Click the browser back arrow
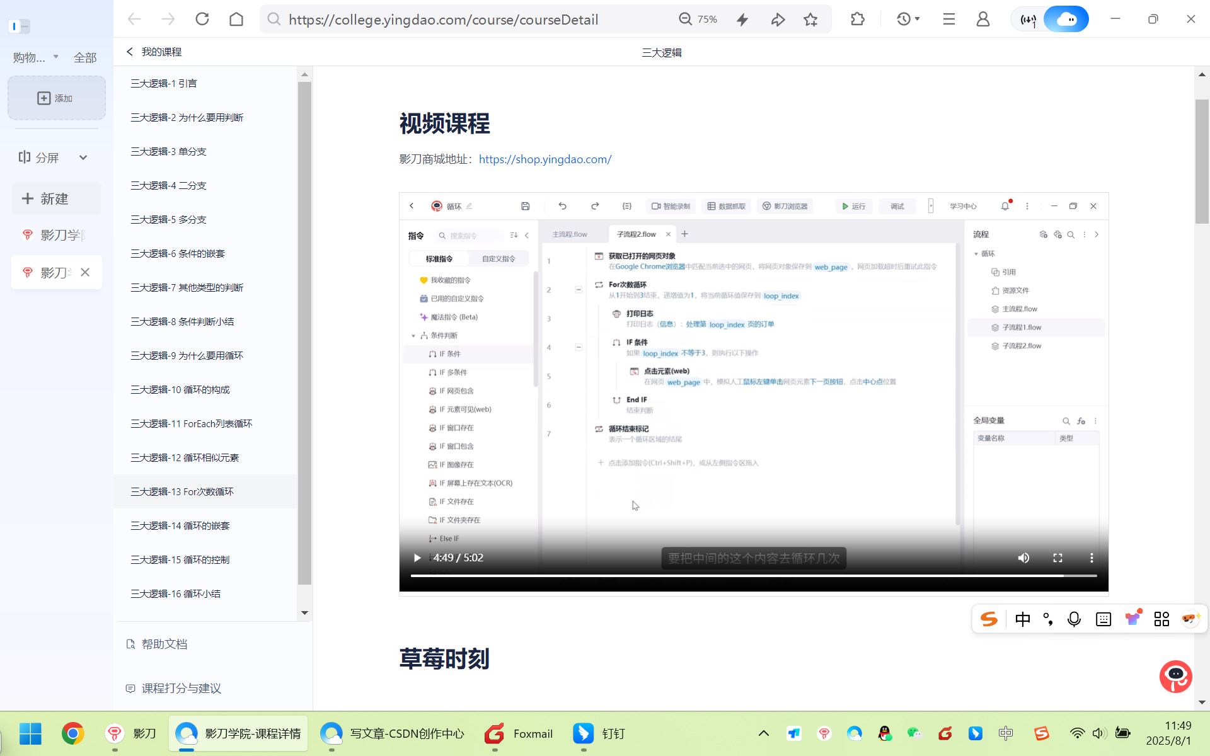The image size is (1210, 756). (x=134, y=19)
